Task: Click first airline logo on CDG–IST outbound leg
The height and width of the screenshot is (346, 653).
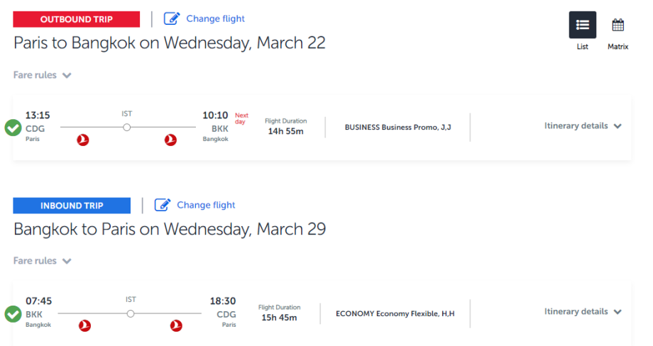Action: coord(83,140)
